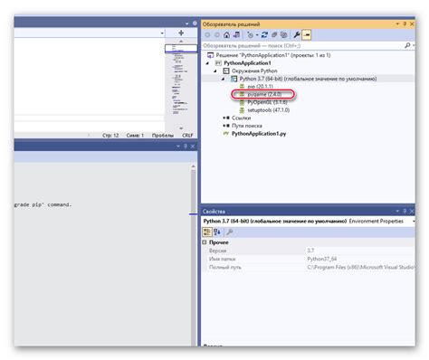Open the editor window options dropdown arrow
Screen dimensions: 429x360
(187, 24)
